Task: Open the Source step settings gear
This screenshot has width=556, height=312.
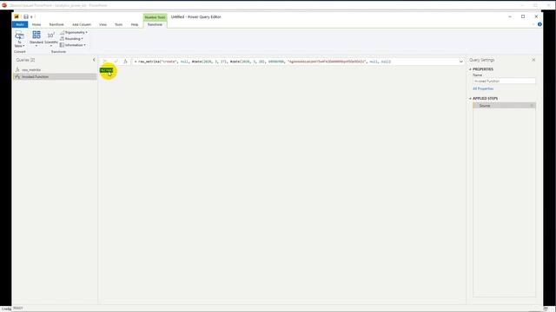Action: [x=532, y=106]
